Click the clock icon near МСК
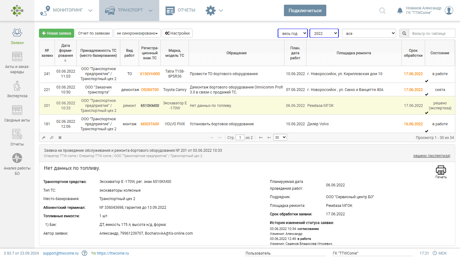Image resolution: width=460 pixels, height=258 pixels. coord(434,253)
